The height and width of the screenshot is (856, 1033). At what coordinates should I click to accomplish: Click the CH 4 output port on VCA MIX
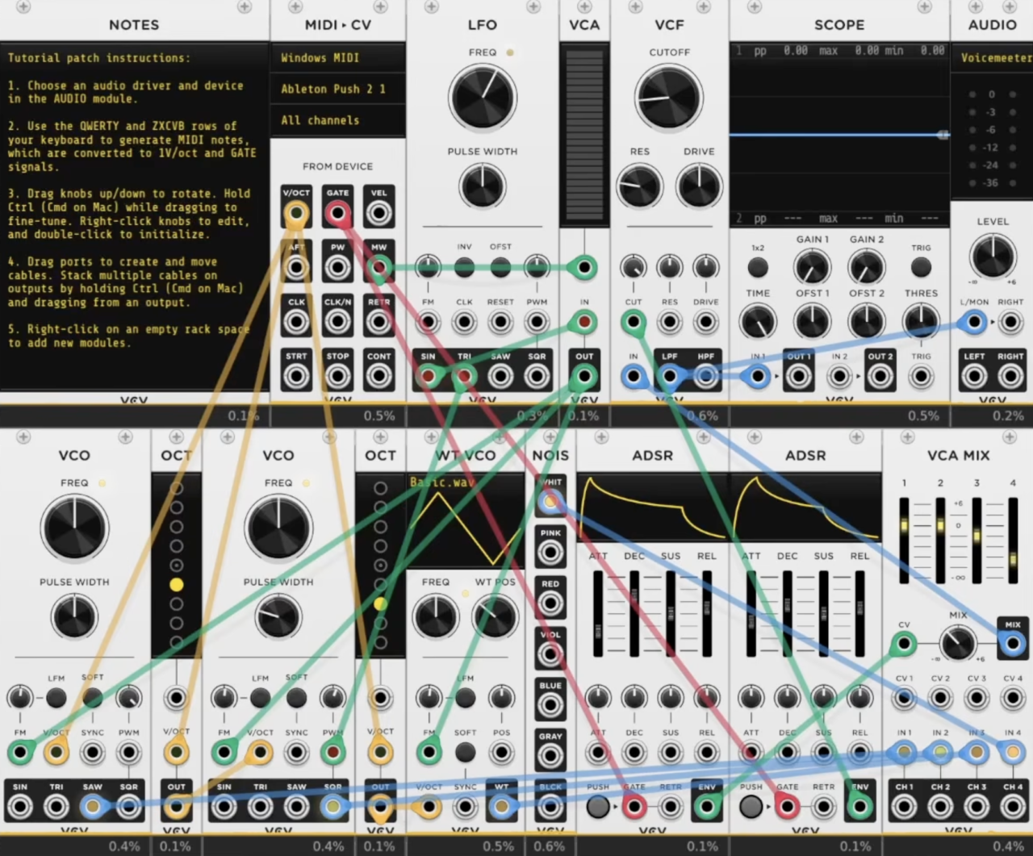point(1012,806)
